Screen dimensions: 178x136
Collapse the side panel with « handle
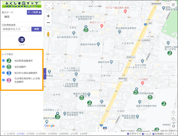tap(45, 74)
